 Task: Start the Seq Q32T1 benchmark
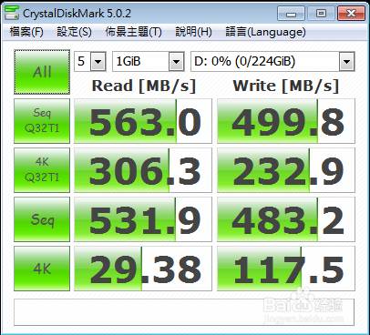click(x=42, y=121)
